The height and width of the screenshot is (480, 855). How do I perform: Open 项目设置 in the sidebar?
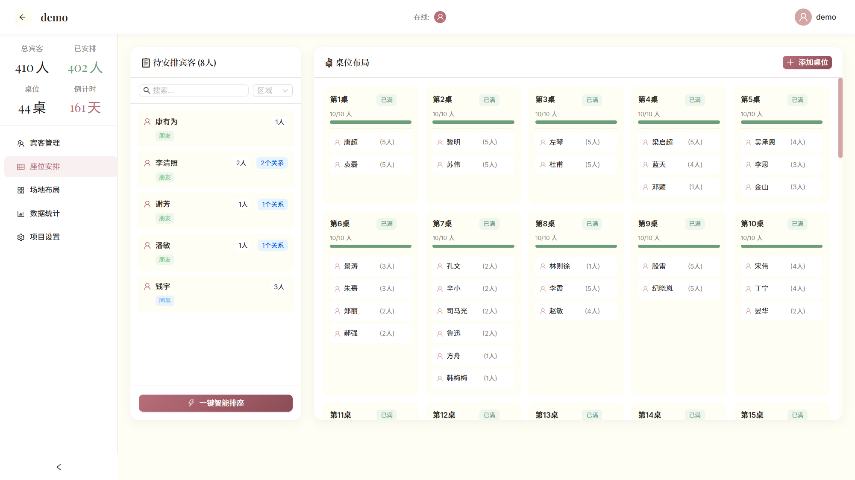[x=61, y=237]
